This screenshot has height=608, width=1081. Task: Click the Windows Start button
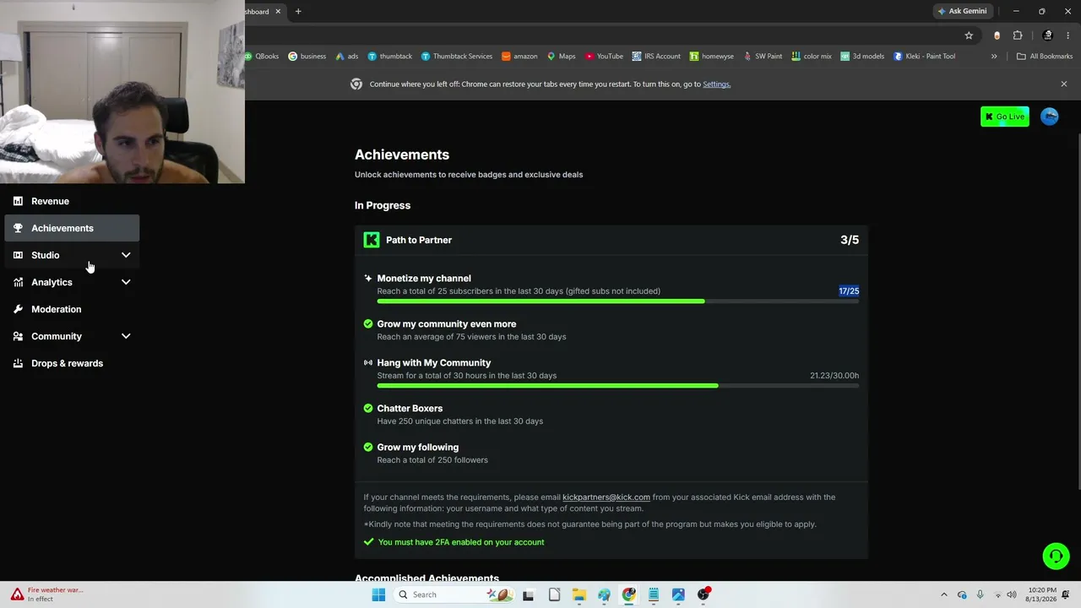coord(378,594)
